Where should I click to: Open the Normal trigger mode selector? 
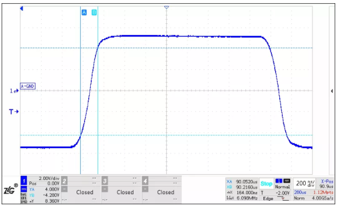pyautogui.click(x=282, y=187)
